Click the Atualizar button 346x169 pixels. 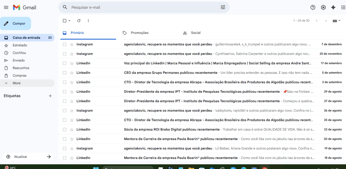pyautogui.click(x=28, y=157)
